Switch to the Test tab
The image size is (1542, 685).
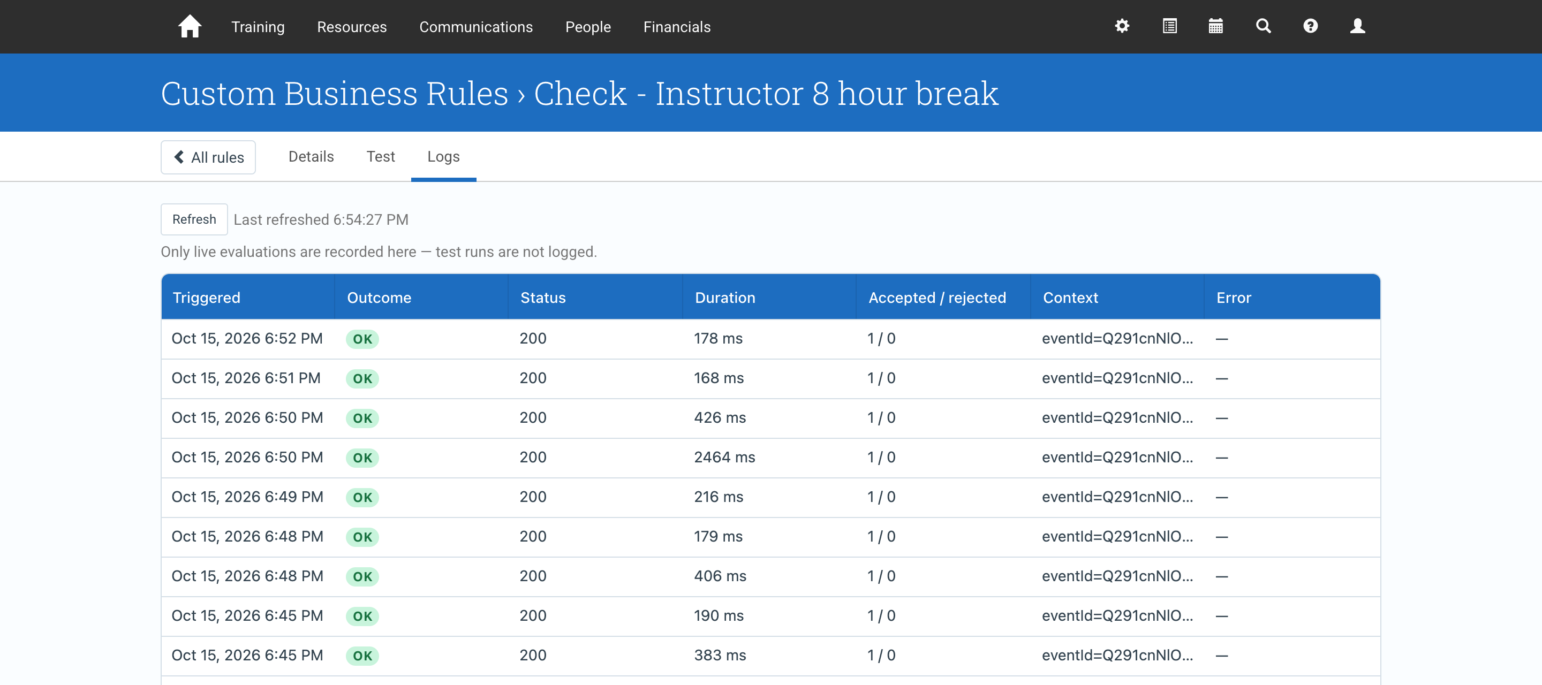pyautogui.click(x=381, y=156)
